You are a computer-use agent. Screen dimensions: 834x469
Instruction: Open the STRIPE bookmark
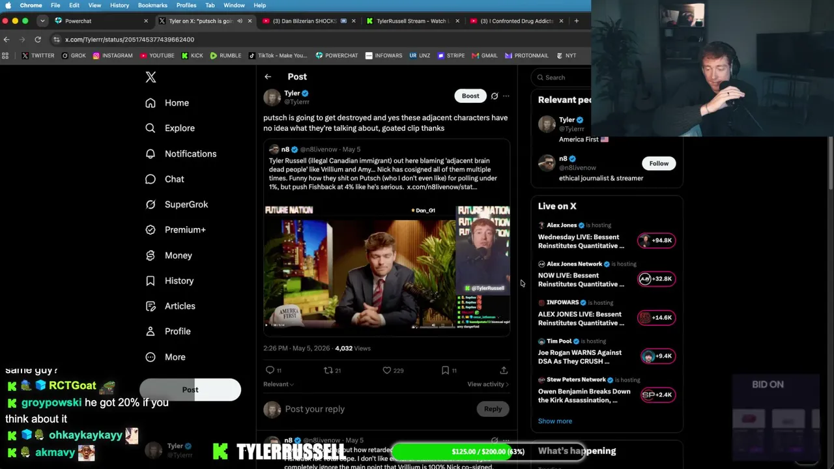[451, 56]
